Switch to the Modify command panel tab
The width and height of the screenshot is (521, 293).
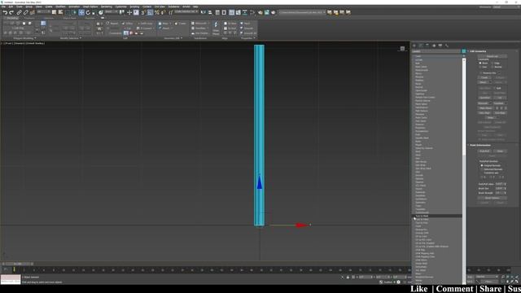tap(421, 46)
